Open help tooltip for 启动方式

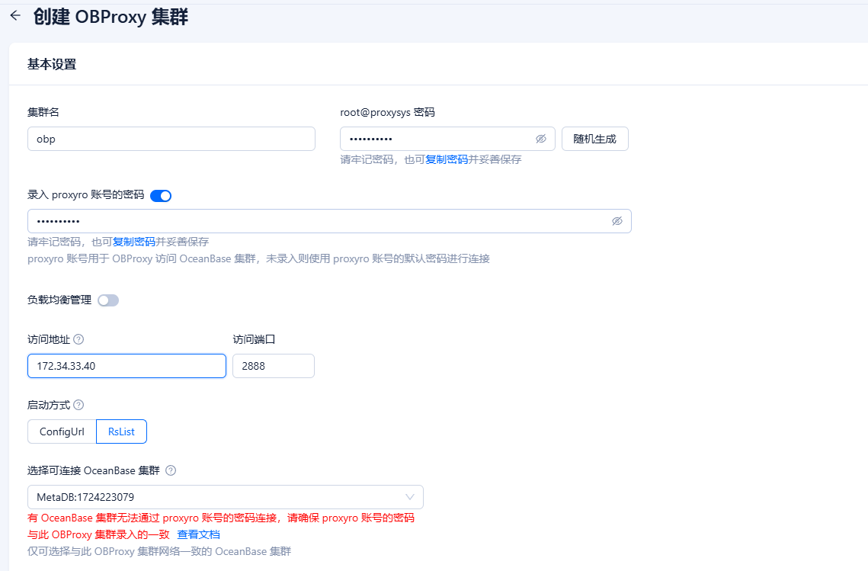pyautogui.click(x=78, y=405)
